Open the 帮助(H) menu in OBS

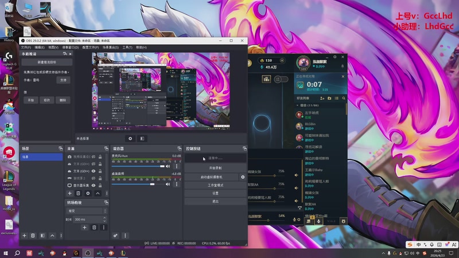141,48
